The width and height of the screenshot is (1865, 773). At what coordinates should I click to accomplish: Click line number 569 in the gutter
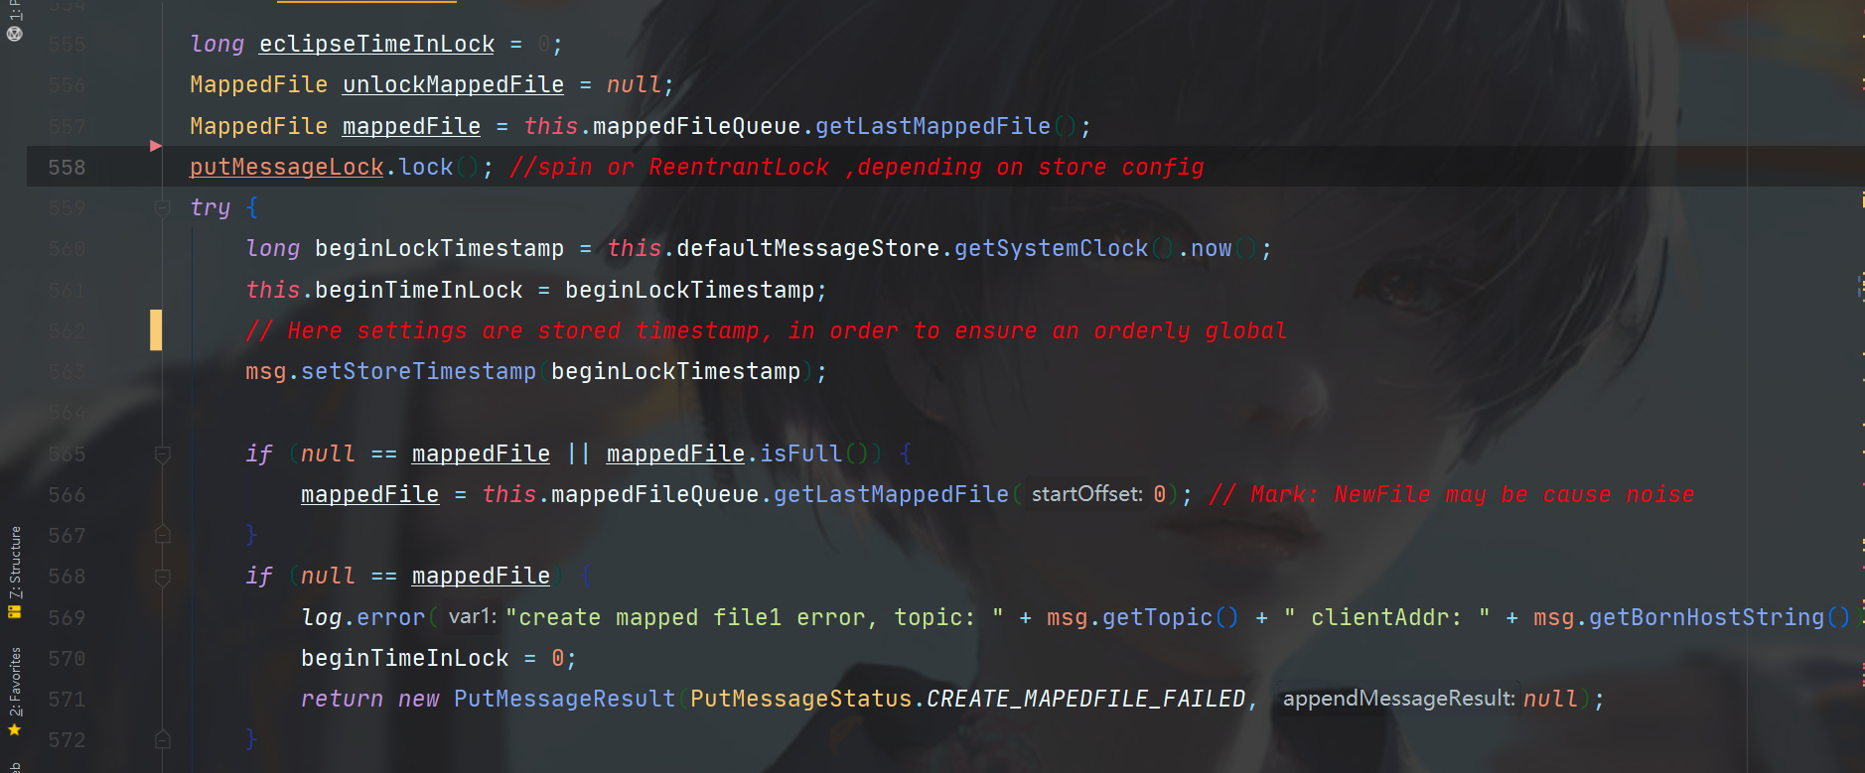[67, 617]
